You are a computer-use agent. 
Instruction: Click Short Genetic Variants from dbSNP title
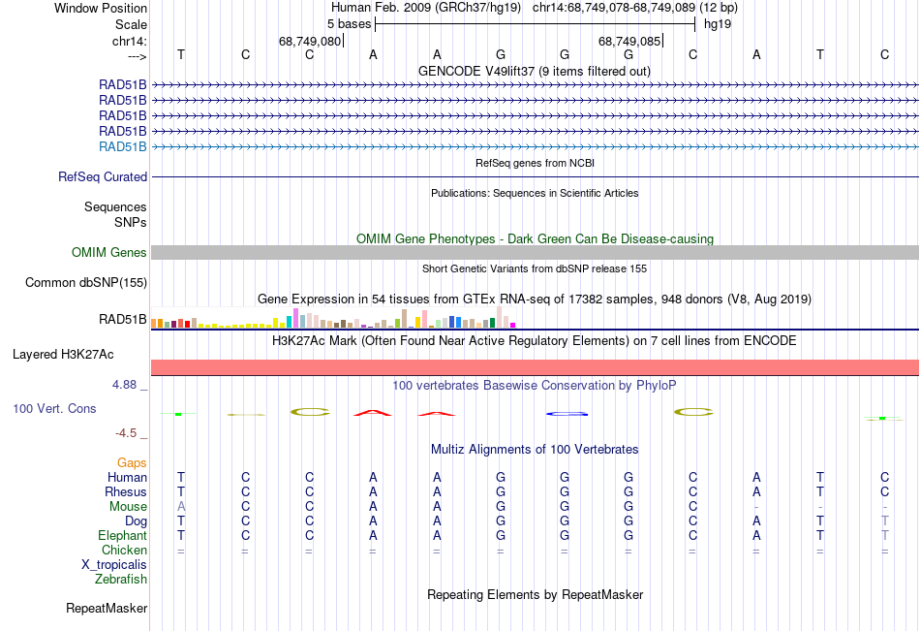(x=535, y=268)
